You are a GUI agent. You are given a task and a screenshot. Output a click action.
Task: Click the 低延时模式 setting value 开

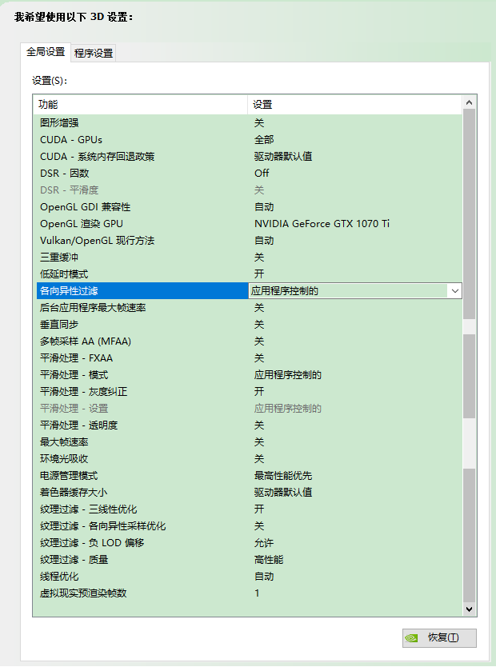click(259, 274)
